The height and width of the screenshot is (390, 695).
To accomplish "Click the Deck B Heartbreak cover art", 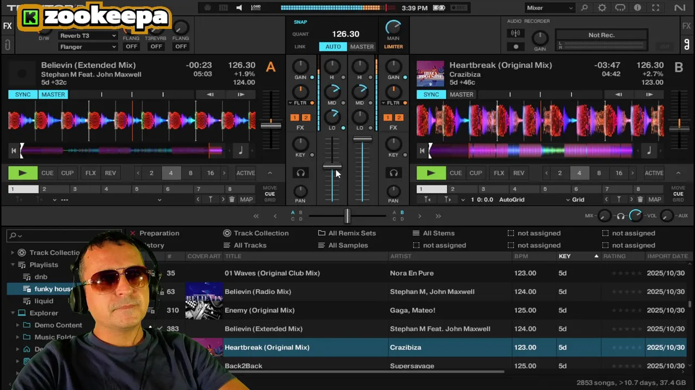I will (x=430, y=74).
